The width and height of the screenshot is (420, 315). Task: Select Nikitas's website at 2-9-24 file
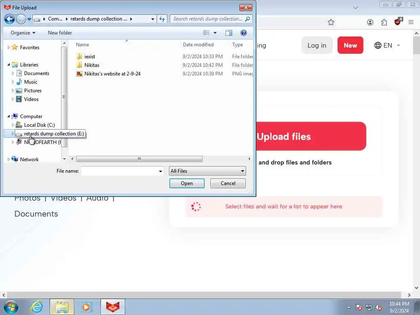pyautogui.click(x=112, y=74)
